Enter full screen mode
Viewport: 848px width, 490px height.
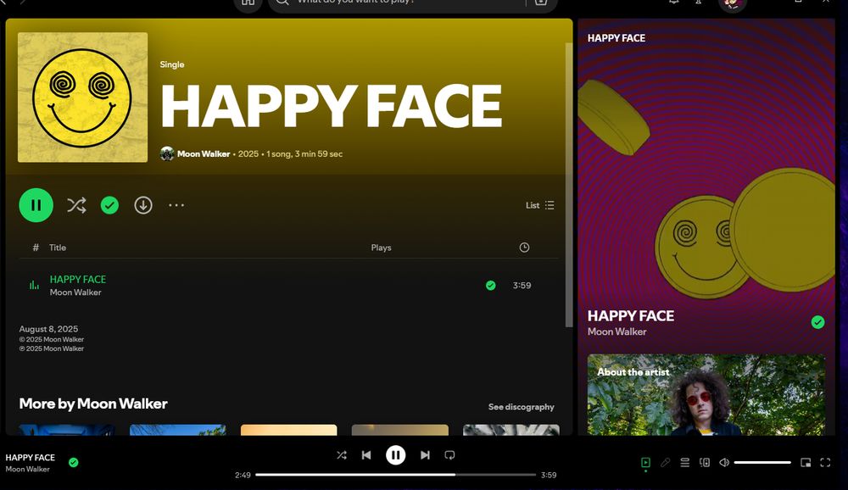coord(825,462)
